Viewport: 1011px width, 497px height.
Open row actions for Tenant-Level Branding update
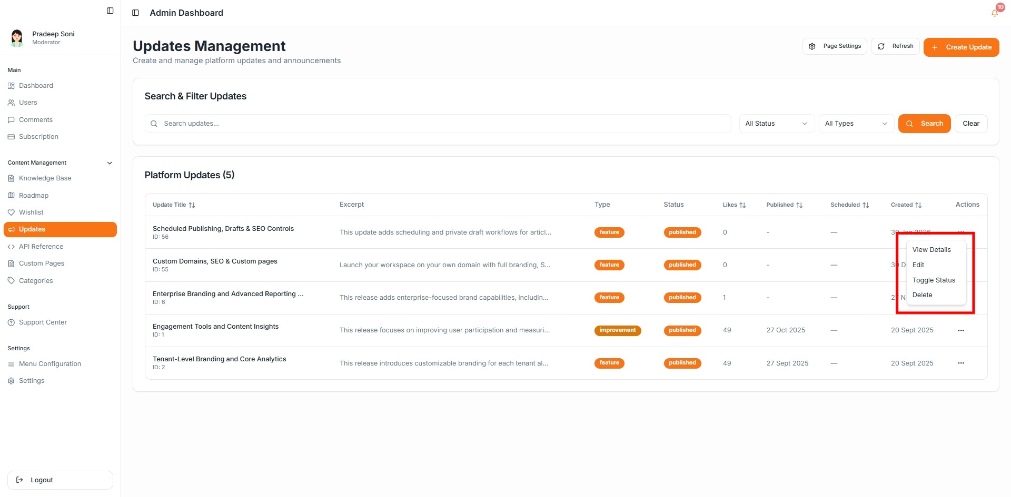[x=960, y=363]
